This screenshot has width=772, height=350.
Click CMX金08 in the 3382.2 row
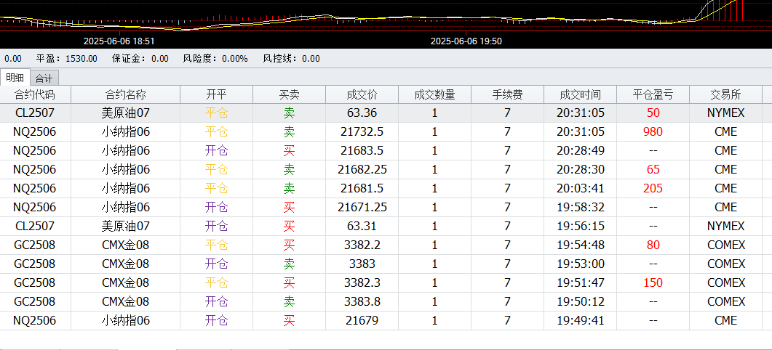126,245
